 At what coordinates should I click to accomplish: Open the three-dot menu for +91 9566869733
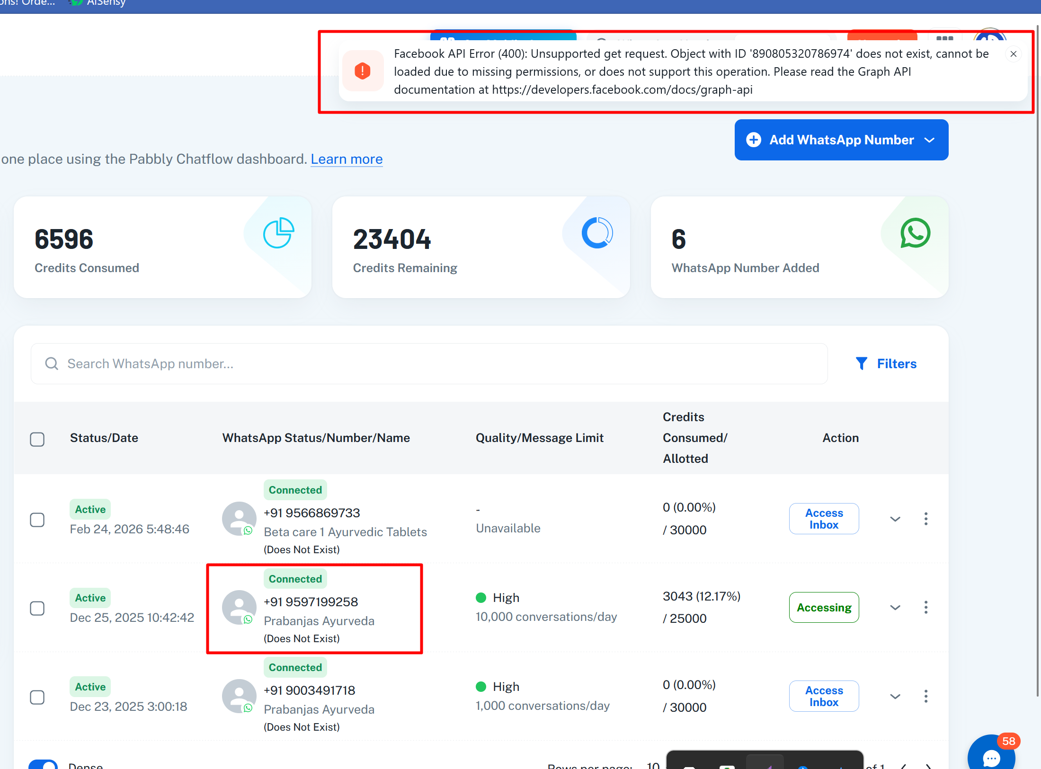tap(926, 519)
